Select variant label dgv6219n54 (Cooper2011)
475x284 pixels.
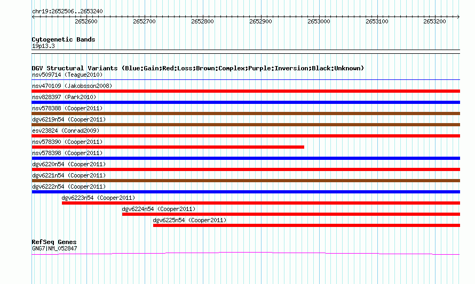[x=69, y=119]
